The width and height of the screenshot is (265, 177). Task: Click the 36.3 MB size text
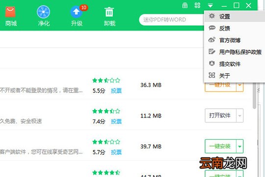point(151,85)
